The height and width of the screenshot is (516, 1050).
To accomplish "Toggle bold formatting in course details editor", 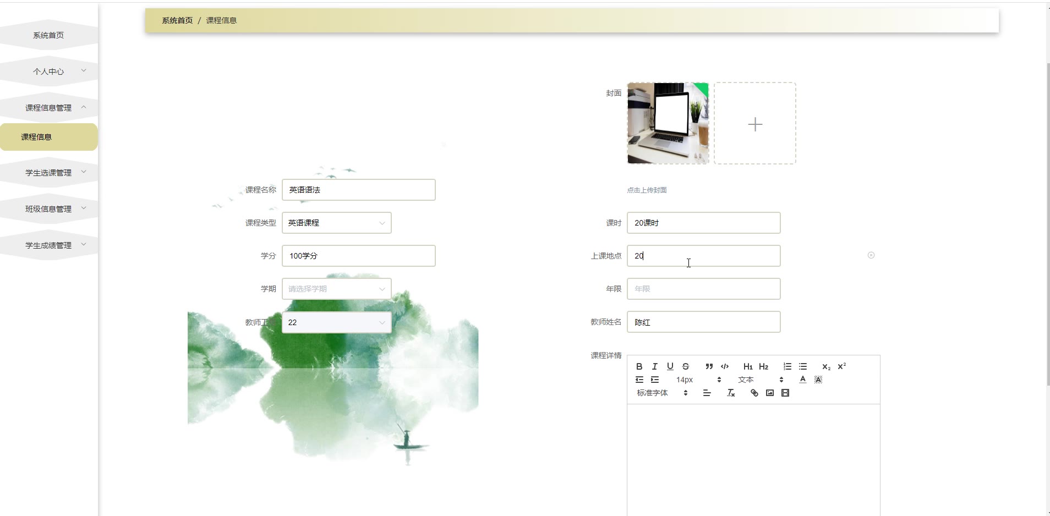I will coord(639,366).
